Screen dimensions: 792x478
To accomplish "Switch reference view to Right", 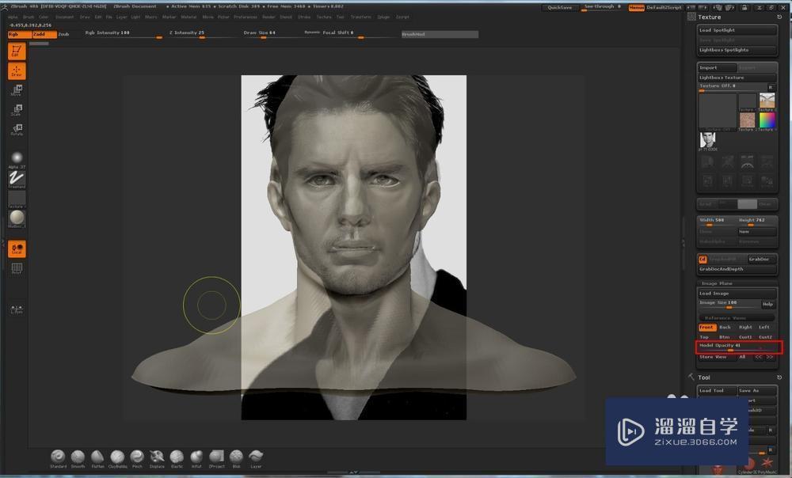I will pyautogui.click(x=745, y=328).
